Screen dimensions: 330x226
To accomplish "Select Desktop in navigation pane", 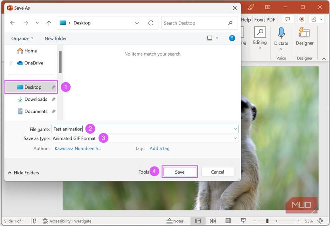I will coord(31,87).
